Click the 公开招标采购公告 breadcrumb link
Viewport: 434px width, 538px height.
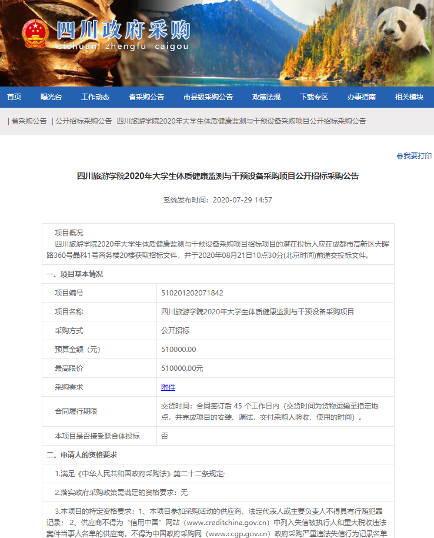(84, 121)
